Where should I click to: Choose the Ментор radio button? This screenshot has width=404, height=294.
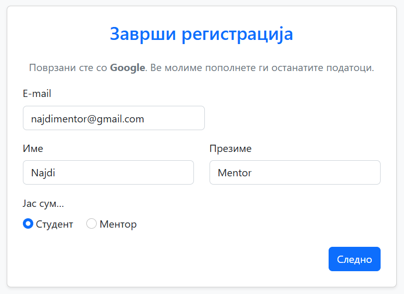[92, 224]
